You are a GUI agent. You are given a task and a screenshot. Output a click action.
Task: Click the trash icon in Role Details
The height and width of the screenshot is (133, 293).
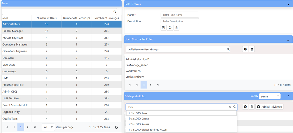(176, 28)
